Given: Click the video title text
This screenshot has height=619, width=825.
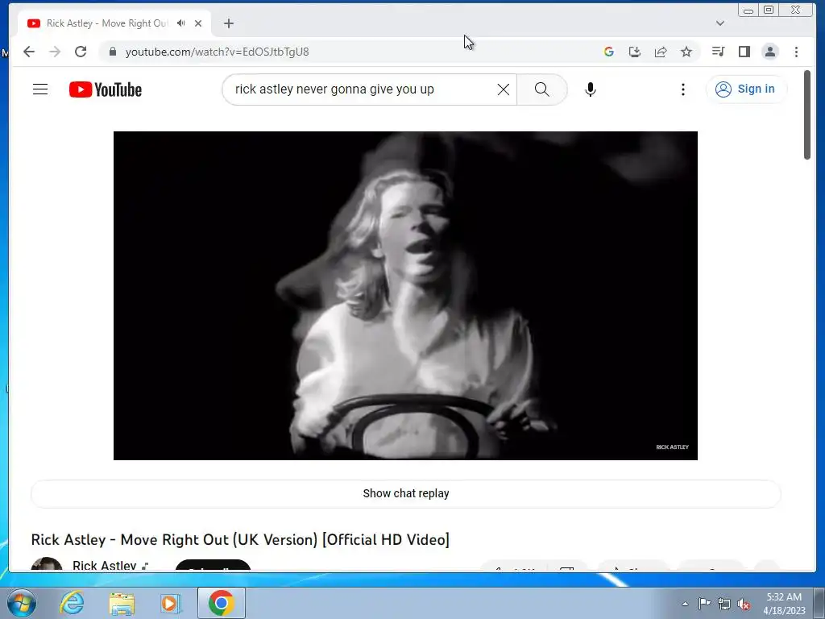Looking at the screenshot, I should 240,540.
